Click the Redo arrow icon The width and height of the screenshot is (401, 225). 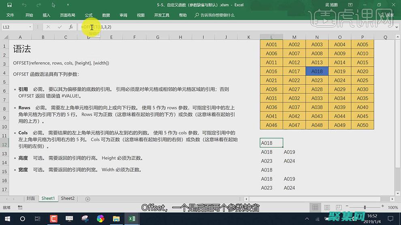tap(38, 5)
